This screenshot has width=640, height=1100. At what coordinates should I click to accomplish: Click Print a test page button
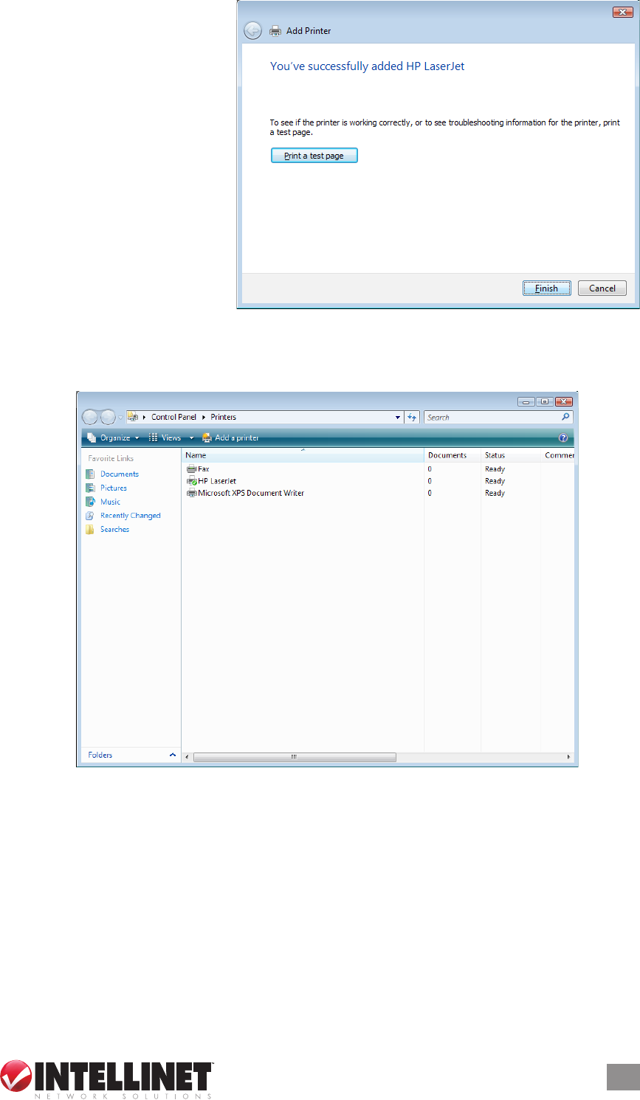[x=314, y=156]
